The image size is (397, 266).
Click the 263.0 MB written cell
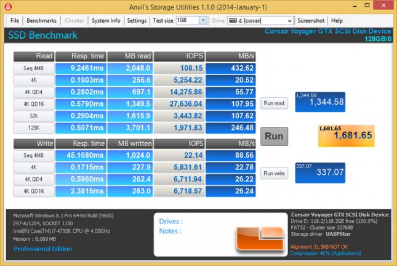(130, 191)
